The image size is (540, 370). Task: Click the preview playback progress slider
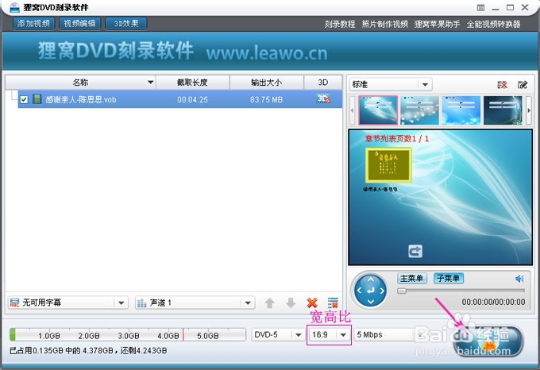click(x=461, y=291)
